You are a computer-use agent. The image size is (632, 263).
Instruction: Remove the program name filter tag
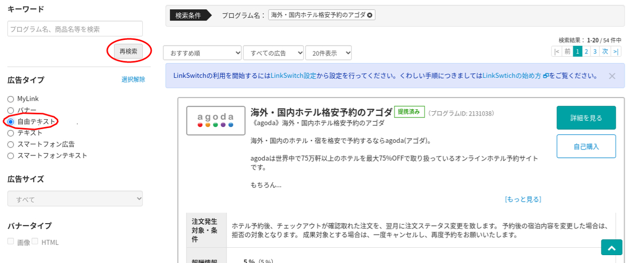click(370, 15)
